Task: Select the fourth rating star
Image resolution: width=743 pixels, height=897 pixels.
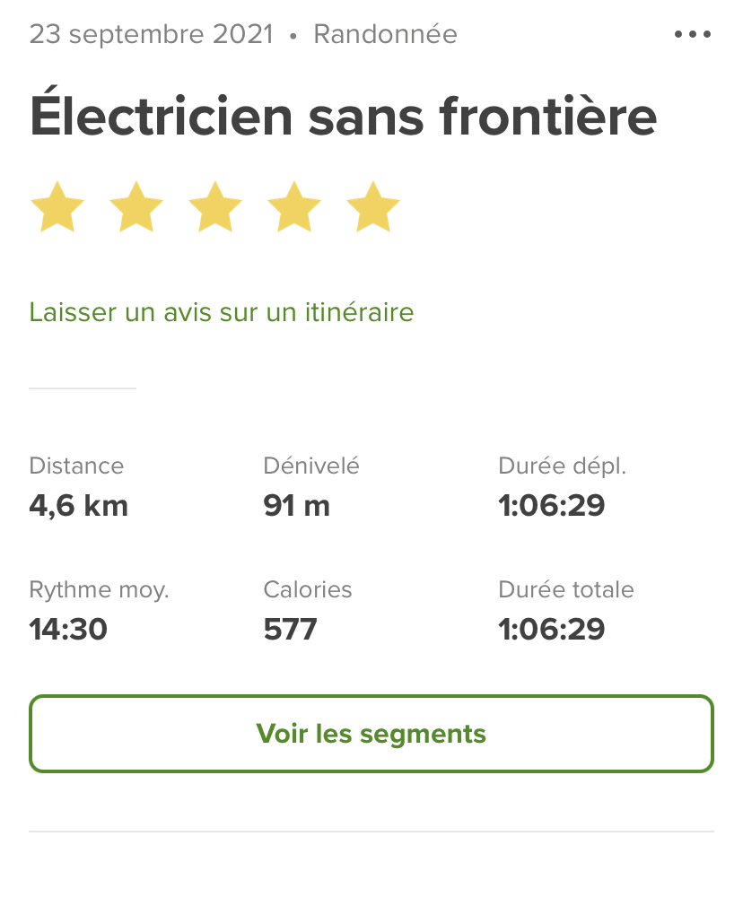Action: coord(294,206)
